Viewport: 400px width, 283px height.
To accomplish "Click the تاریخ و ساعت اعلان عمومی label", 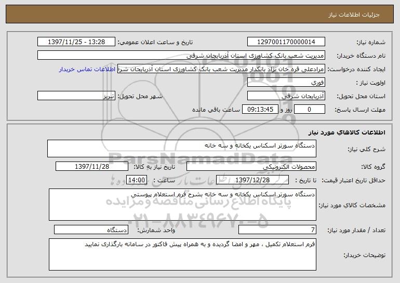I will coord(155,43).
